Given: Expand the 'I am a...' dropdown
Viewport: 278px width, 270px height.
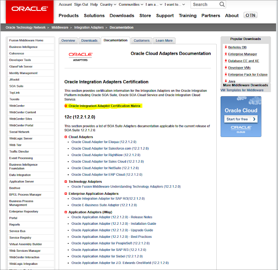Looking at the screenshot, I should [154, 4].
